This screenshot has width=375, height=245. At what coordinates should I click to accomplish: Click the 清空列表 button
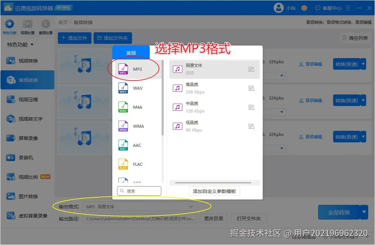pyautogui.click(x=355, y=38)
